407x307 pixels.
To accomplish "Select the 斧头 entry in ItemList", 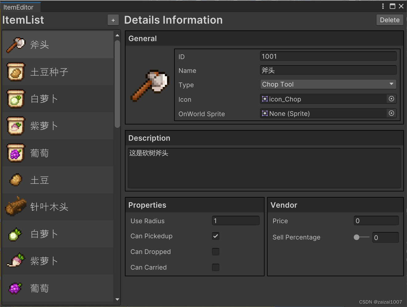I will coord(58,45).
